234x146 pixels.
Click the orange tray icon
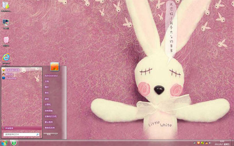[199, 143]
